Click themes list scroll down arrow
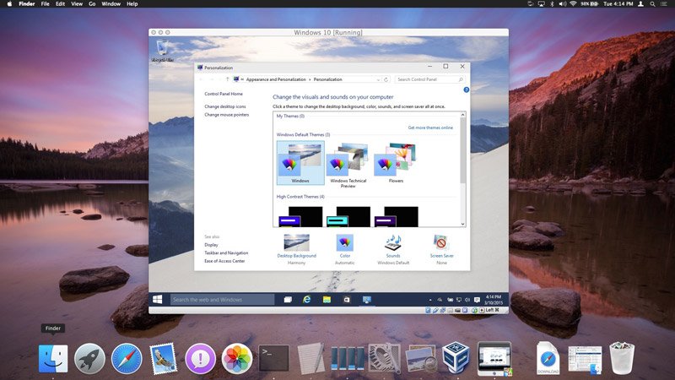Image resolution: width=675 pixels, height=380 pixels. coord(462,224)
